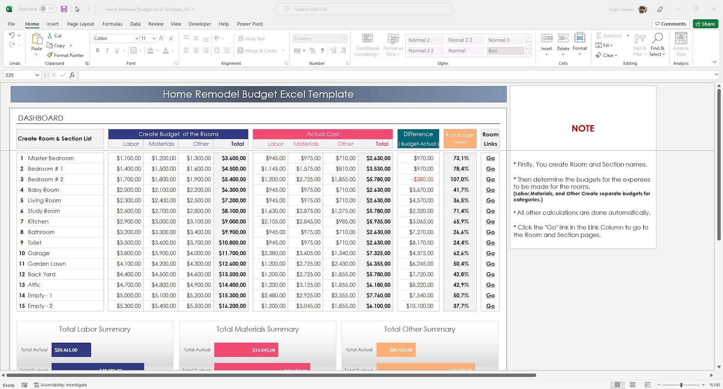Click the Name Box showing Z25
The image size is (723, 389).
click(18, 75)
